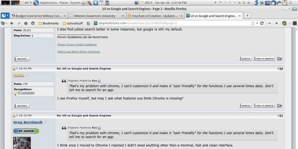Switch to Keychain of Creation tab
Screen dimensions: 298x149
pos(155,16)
